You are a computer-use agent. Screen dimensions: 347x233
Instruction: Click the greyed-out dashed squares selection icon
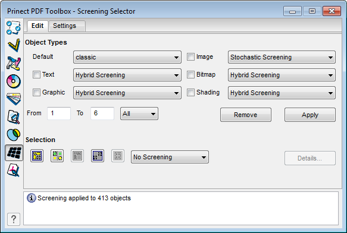point(118,156)
